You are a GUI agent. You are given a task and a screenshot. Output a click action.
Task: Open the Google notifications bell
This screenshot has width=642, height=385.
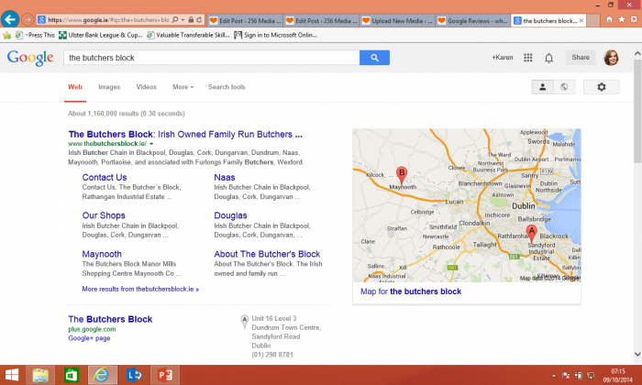548,58
